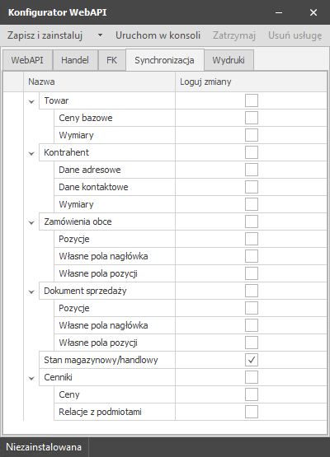Open the Handel tab
Image resolution: width=330 pixels, height=457 pixels.
tap(75, 60)
